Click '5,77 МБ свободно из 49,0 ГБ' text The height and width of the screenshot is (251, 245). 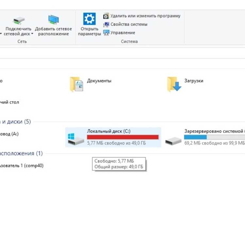[x=117, y=143]
